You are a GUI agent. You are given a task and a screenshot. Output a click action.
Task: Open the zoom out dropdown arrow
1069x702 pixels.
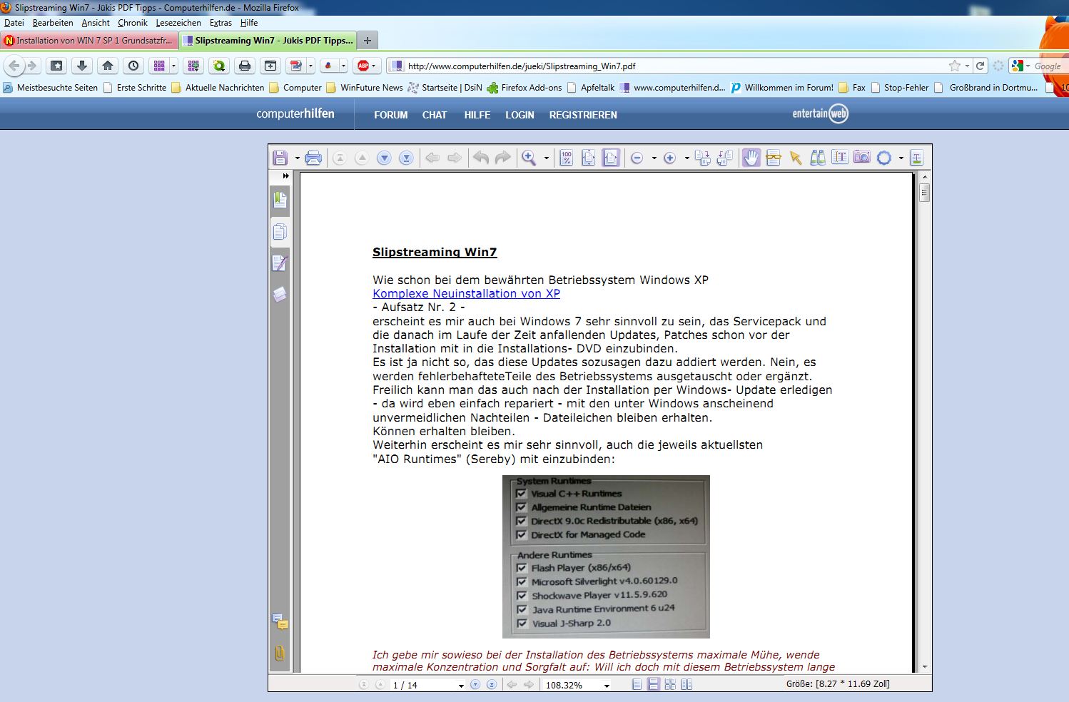tap(654, 158)
